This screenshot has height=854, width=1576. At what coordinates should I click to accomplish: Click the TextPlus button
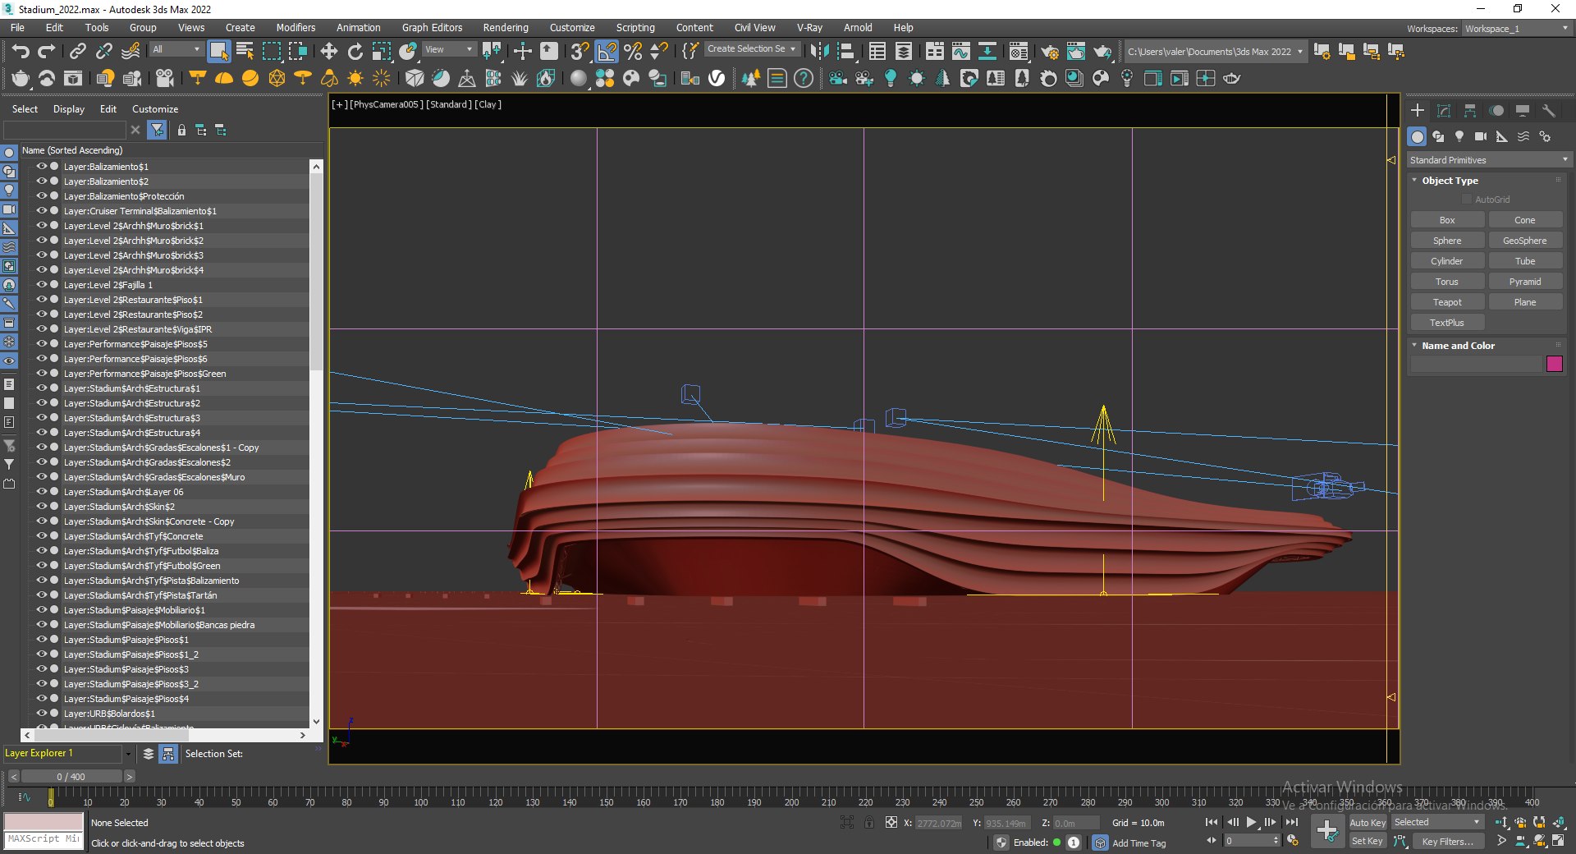(1447, 323)
